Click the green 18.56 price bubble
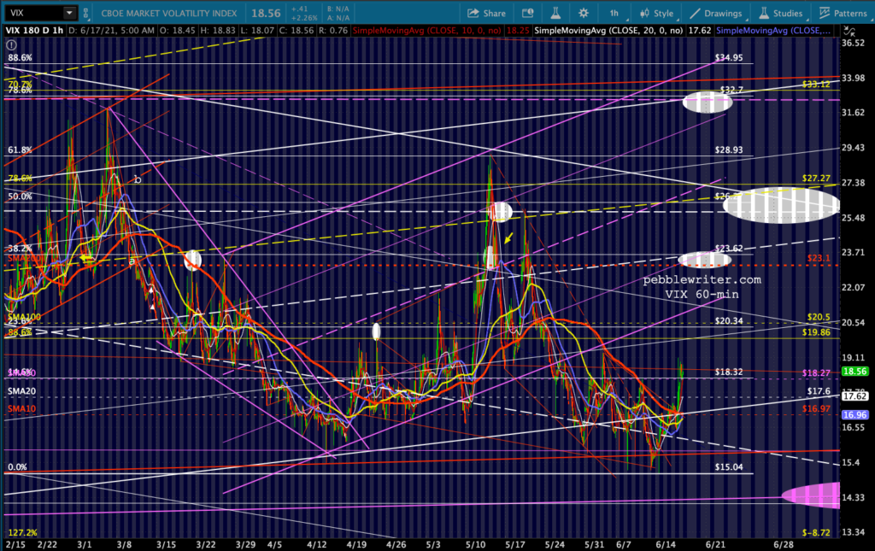 tap(854, 372)
